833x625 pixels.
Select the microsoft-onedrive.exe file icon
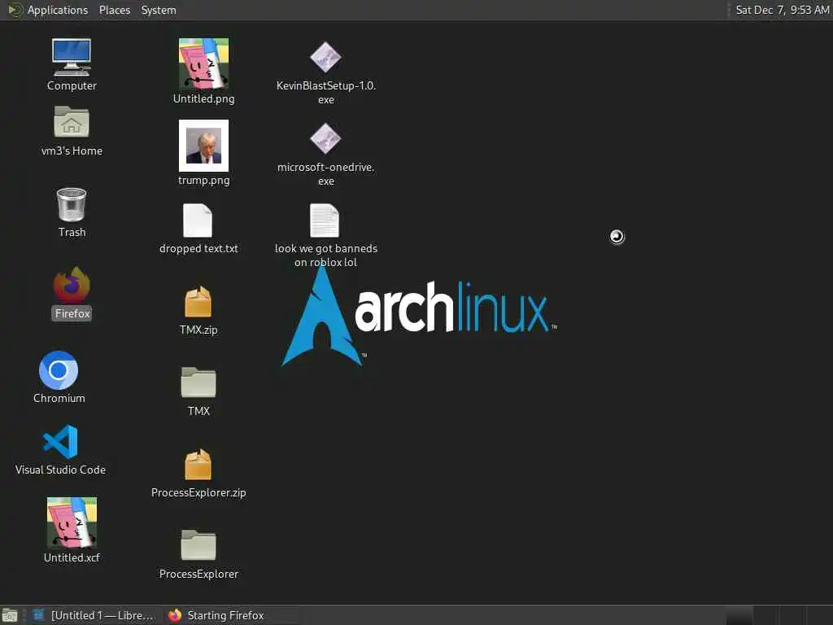click(x=325, y=138)
